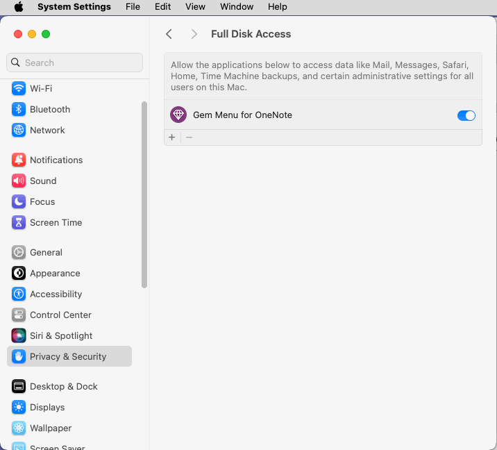
Task: Click the Control Center icon
Action: [x=19, y=315]
